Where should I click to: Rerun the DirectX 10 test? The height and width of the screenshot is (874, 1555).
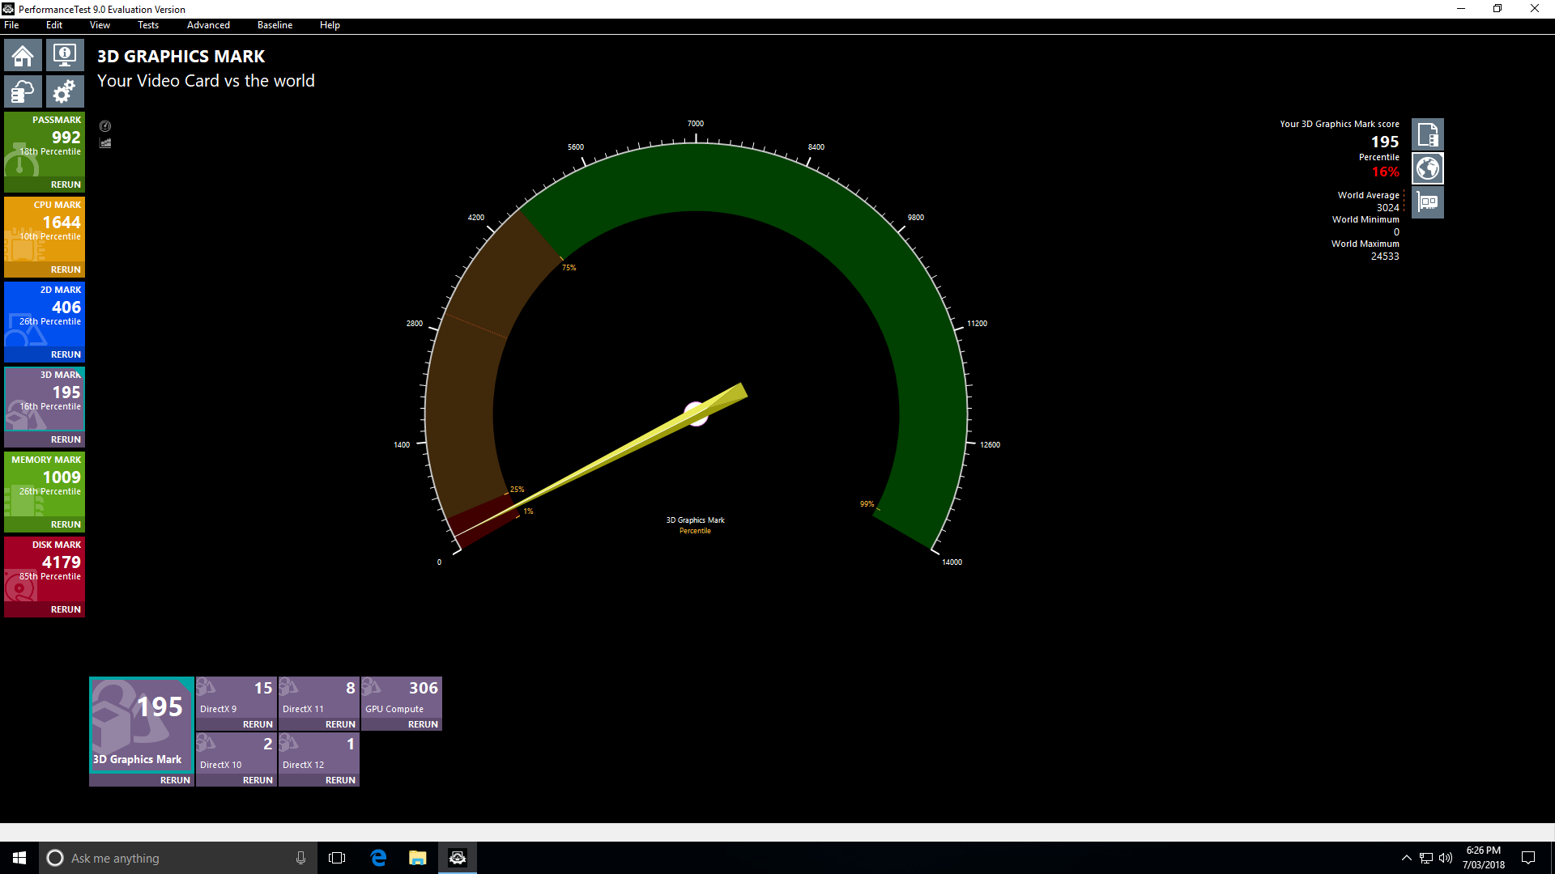pyautogui.click(x=258, y=780)
